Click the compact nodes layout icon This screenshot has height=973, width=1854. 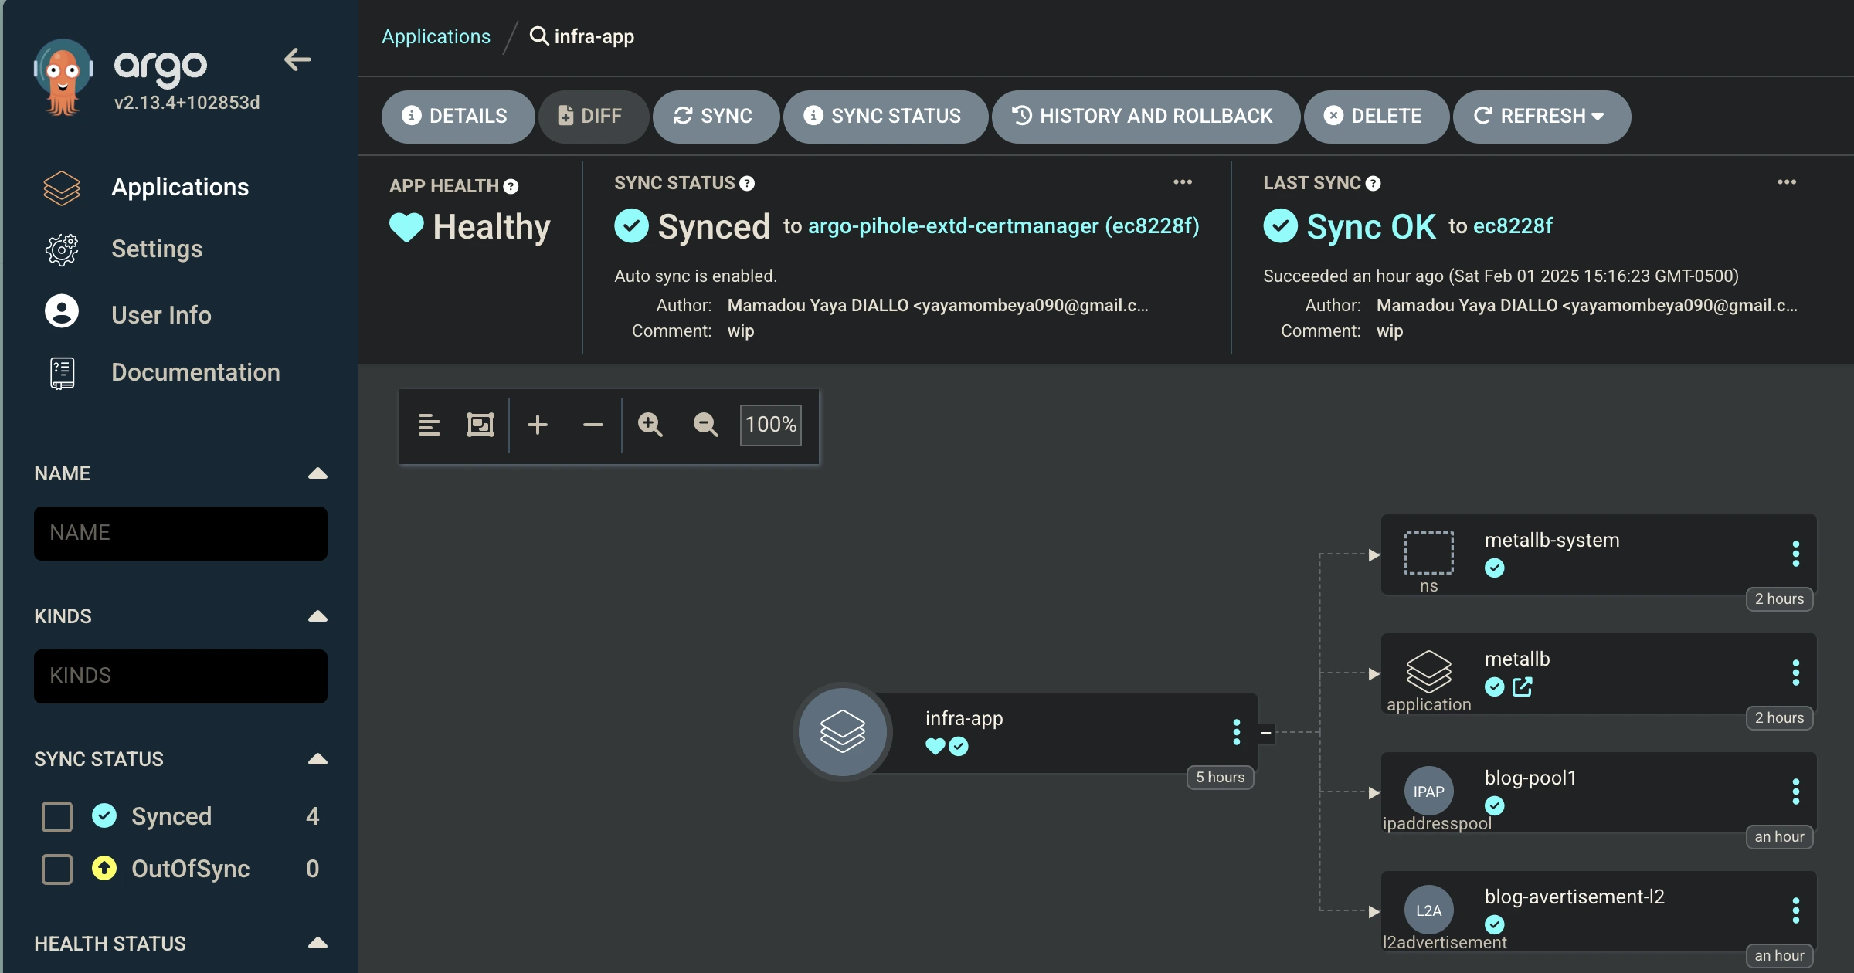click(429, 425)
